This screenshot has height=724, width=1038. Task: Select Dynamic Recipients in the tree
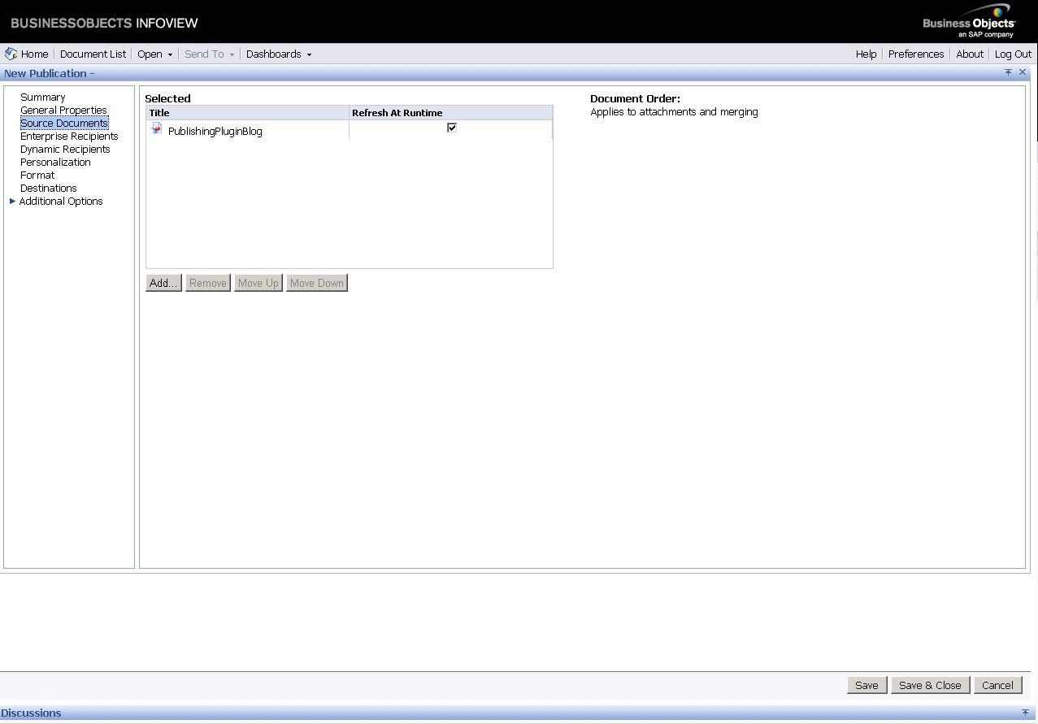click(x=65, y=150)
